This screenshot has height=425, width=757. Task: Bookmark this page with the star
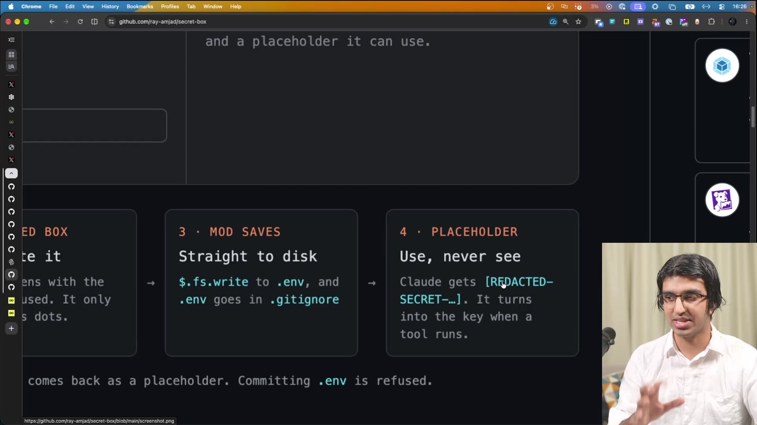(578, 22)
